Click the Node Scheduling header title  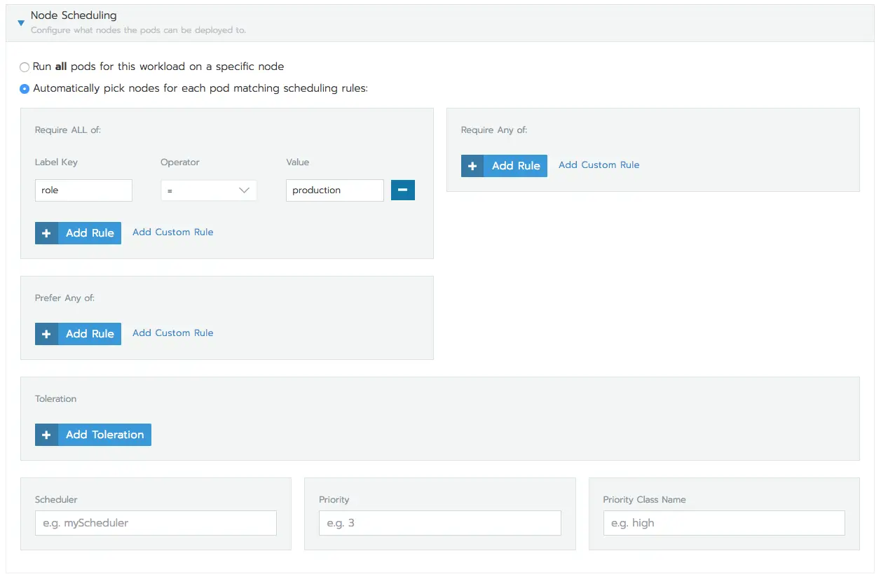[x=74, y=15]
